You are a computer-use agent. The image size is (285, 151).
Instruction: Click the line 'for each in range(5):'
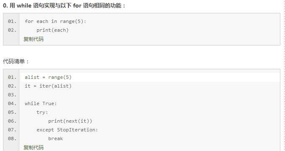(x=55, y=21)
